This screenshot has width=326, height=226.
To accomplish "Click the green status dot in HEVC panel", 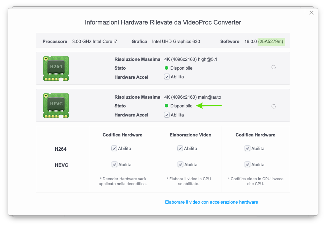I will (166, 106).
